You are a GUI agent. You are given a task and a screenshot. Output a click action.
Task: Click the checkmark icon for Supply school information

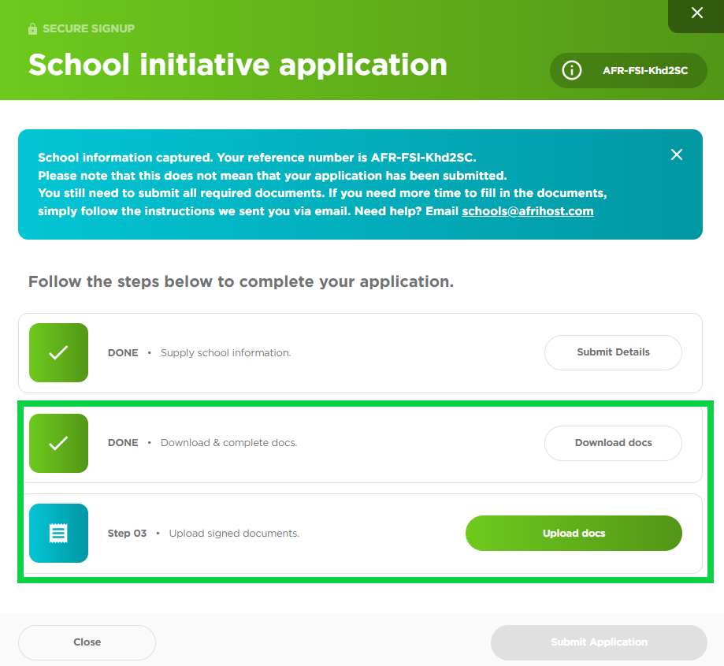pyautogui.click(x=58, y=352)
